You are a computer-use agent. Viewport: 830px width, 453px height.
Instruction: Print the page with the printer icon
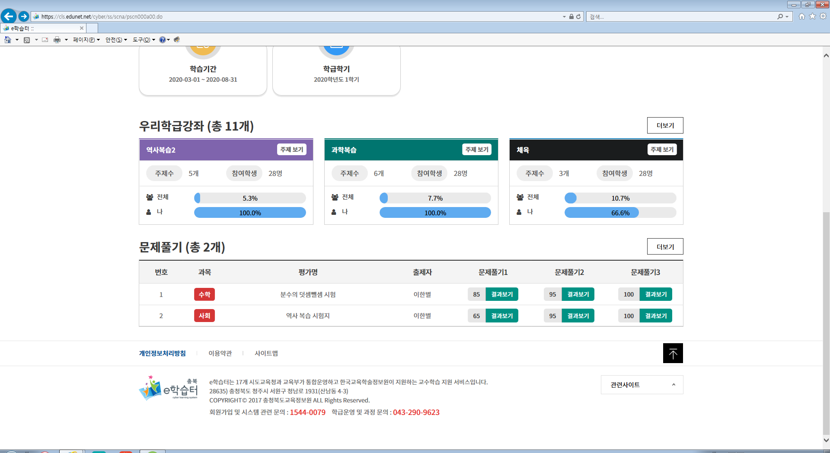[57, 40]
